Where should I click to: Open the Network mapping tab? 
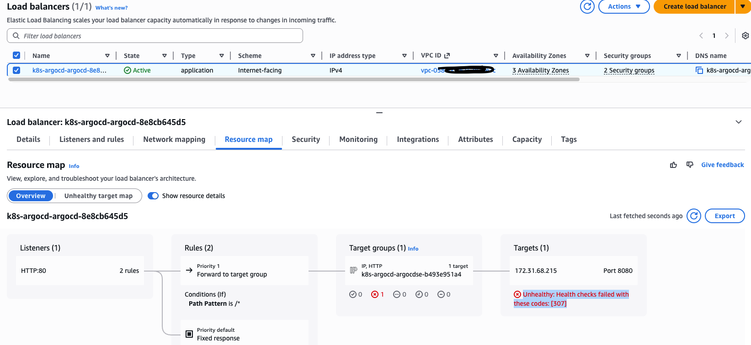(174, 140)
